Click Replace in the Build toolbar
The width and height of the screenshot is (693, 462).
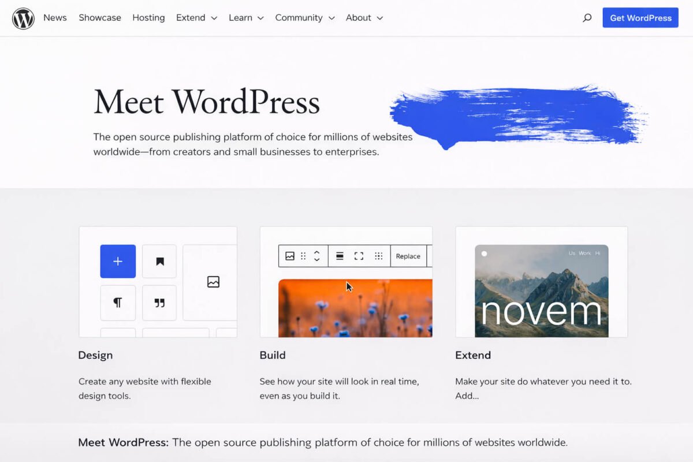pyautogui.click(x=408, y=256)
